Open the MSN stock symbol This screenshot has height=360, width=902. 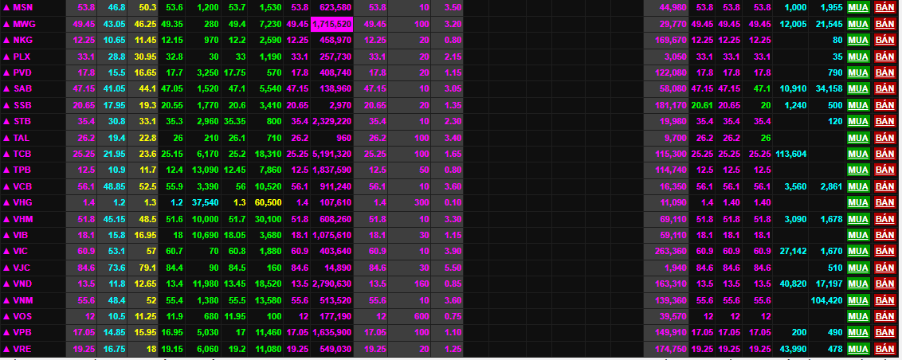click(22, 7)
